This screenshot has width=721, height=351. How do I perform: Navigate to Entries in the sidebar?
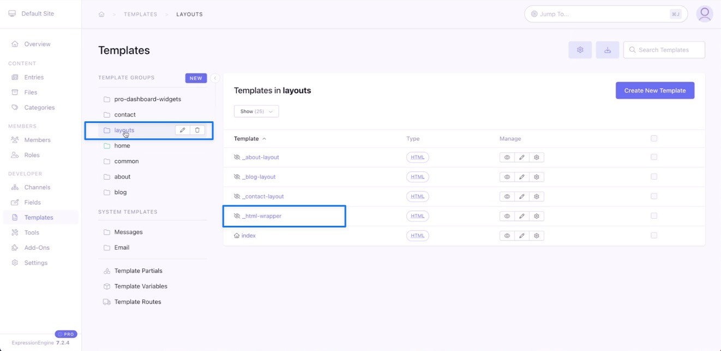(33, 77)
